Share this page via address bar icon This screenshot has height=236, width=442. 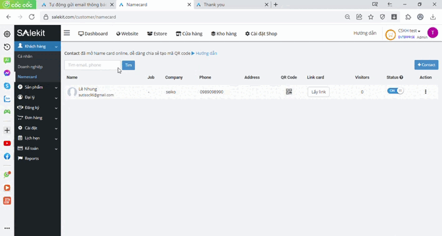coord(359,17)
